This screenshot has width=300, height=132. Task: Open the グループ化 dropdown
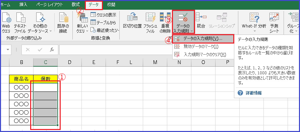[x=293, y=22]
